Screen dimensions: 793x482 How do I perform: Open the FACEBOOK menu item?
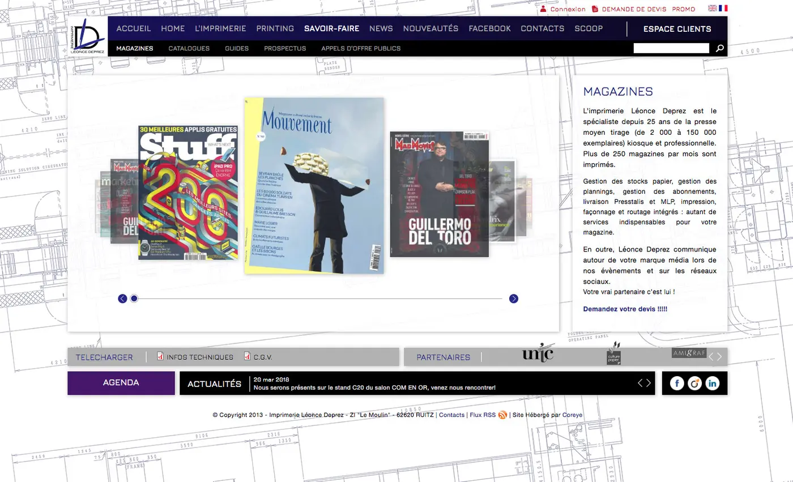pos(489,28)
